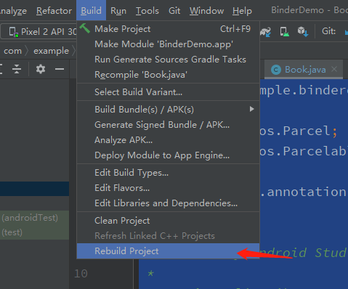Click the 'example' breadcrumb
The image size is (348, 289).
click(51, 51)
